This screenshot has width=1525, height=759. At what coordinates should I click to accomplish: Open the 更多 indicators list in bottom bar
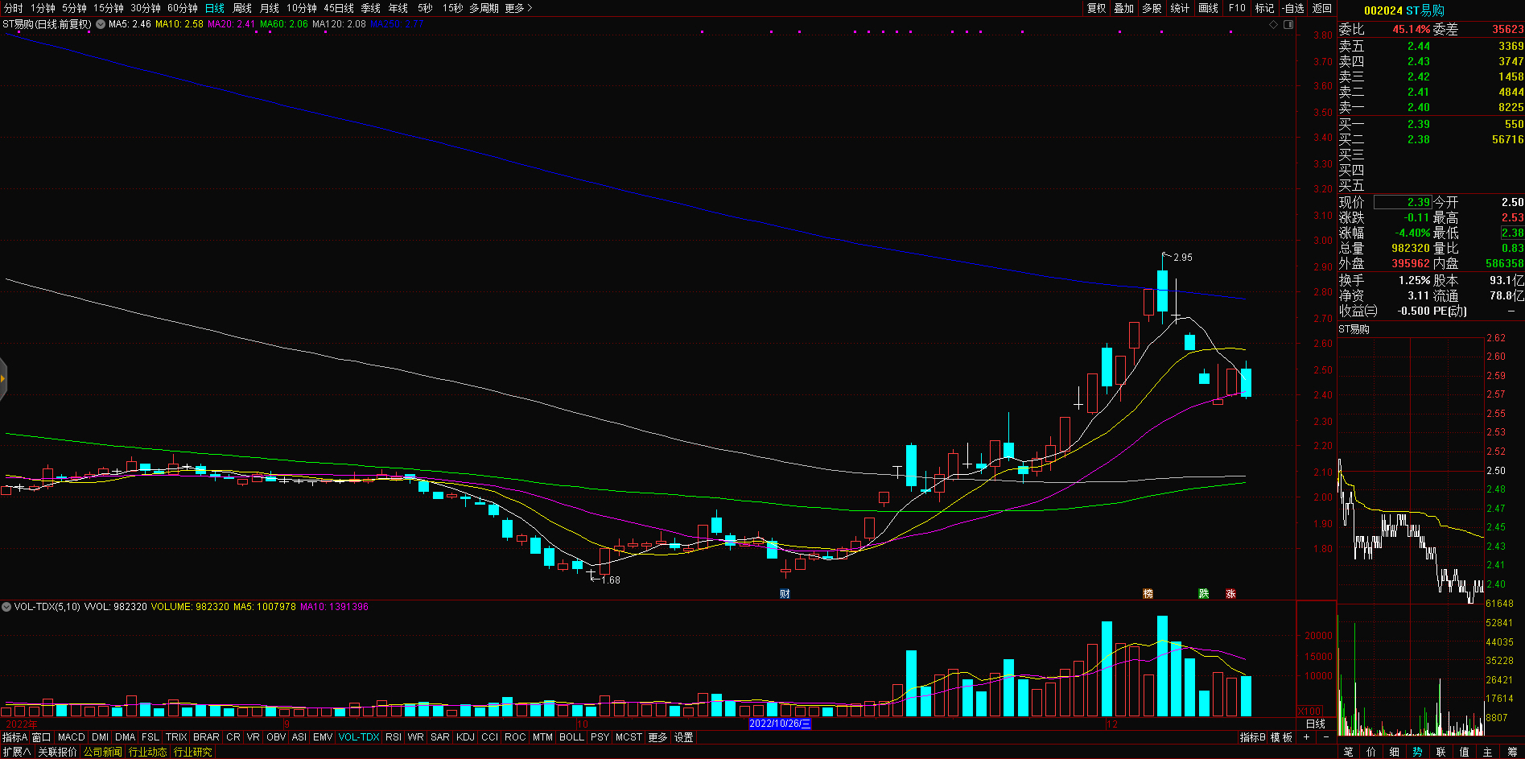[x=657, y=737]
